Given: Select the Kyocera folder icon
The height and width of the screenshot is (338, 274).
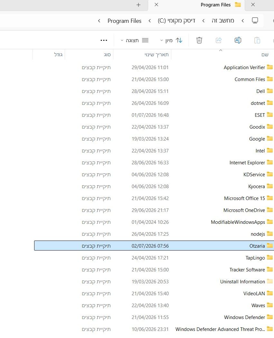Looking at the screenshot, I should [x=270, y=186].
